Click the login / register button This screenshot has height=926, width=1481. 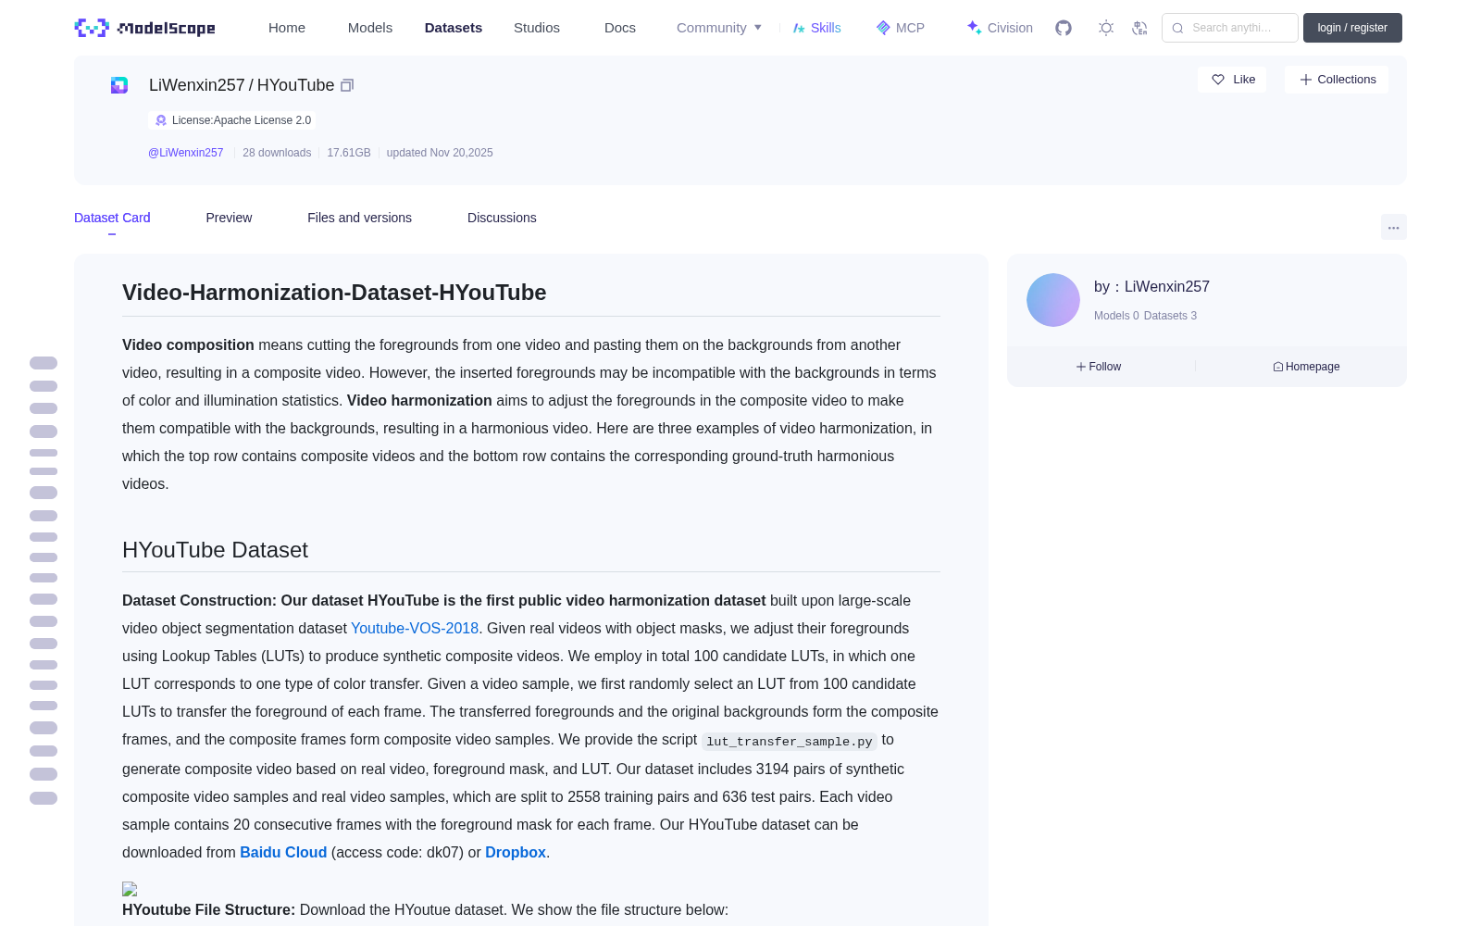pos(1352,28)
